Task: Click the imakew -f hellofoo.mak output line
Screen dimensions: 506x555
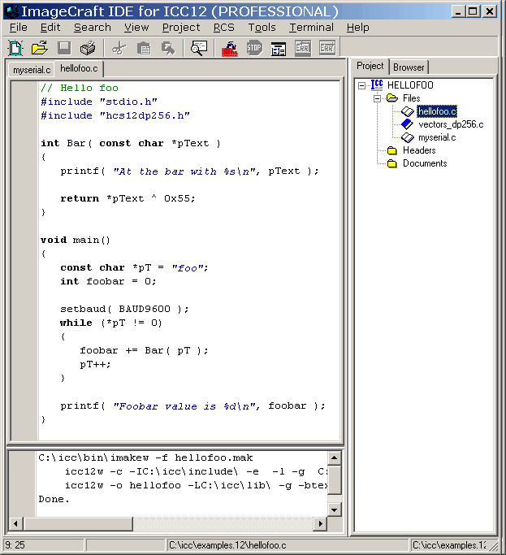Action: pos(145,457)
